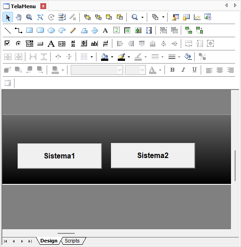241x247 pixels.
Task: Pick the pencil freehand tool
Action: pyautogui.click(x=73, y=30)
